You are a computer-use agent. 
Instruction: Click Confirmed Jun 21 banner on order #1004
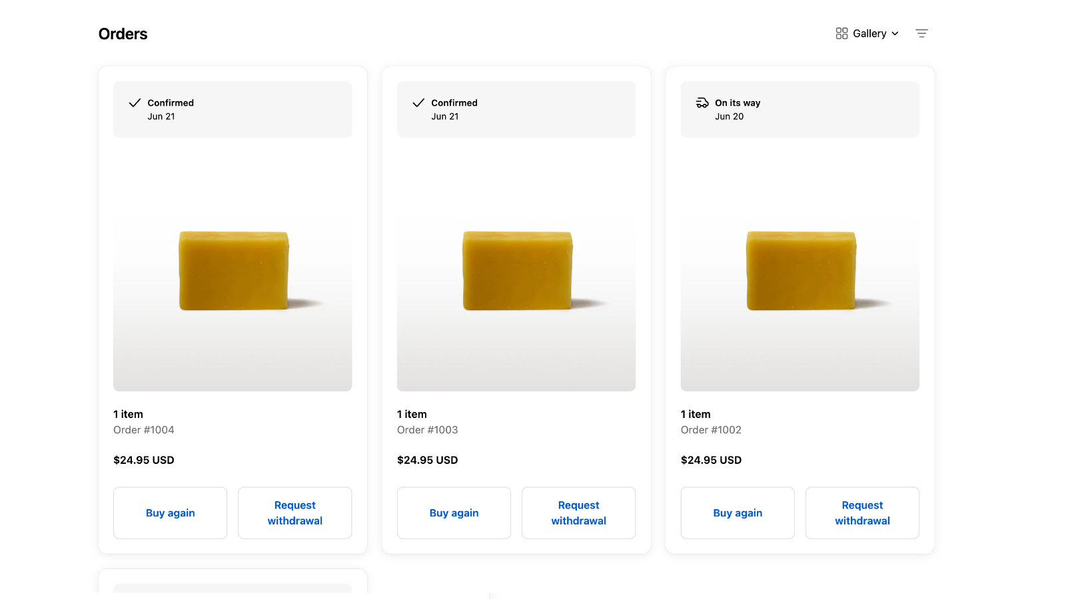pyautogui.click(x=233, y=109)
